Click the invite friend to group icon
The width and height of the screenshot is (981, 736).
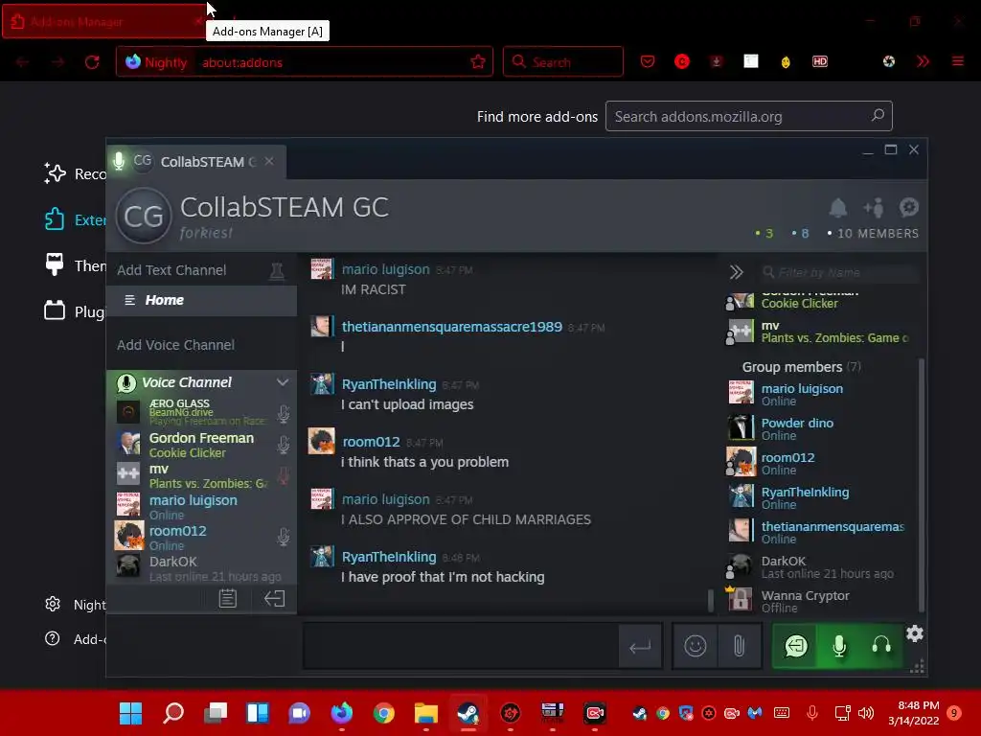pos(874,208)
